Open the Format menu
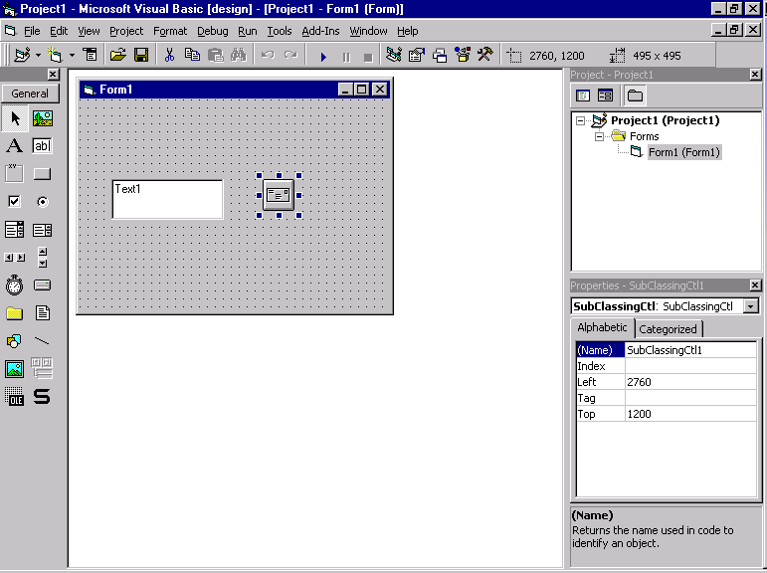767x573 pixels. coord(170,31)
